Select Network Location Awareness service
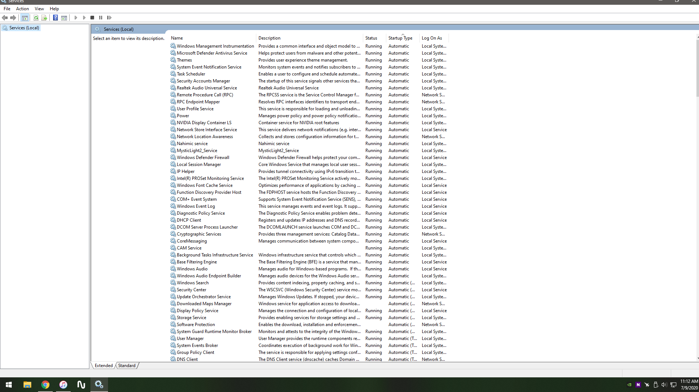 [205, 137]
